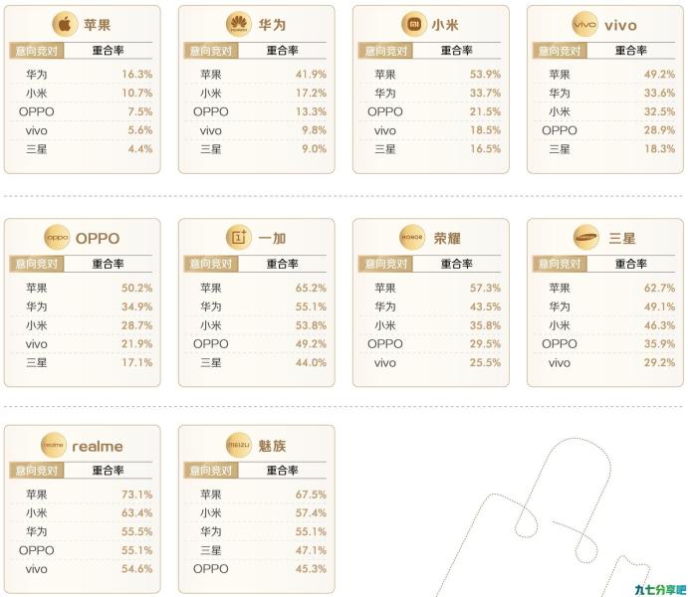This screenshot has width=688, height=597.
Task: Click the Samsung logo icon
Action: tap(586, 237)
